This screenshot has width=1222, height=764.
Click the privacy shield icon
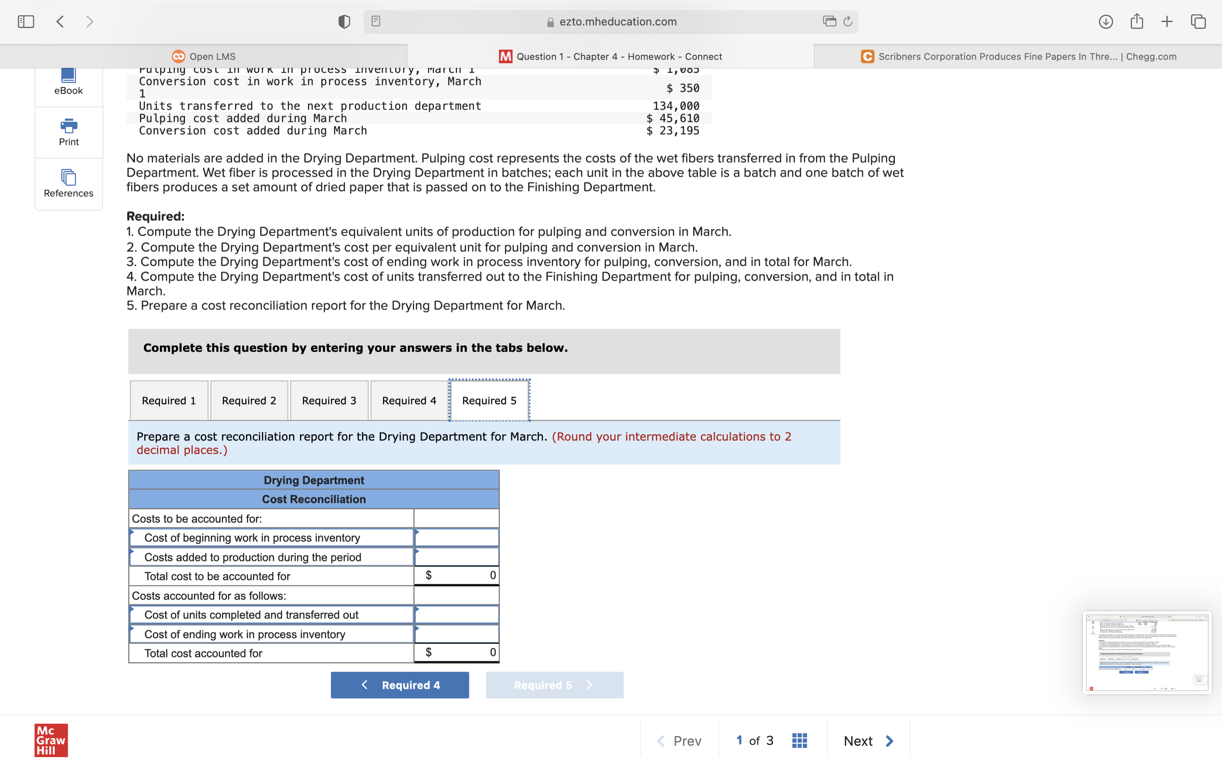(x=344, y=22)
